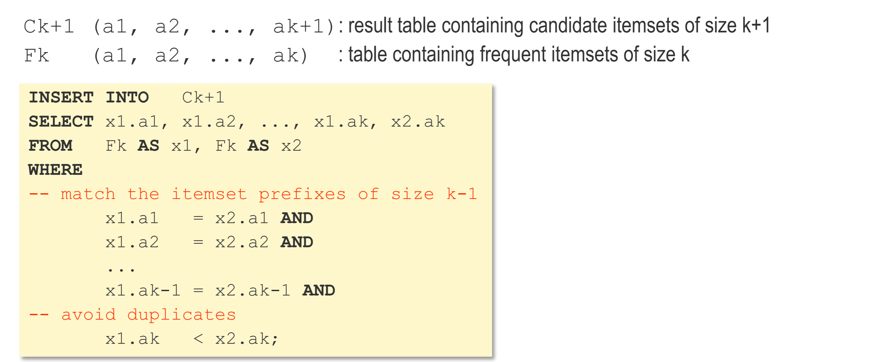Click the 'x1.a2 = x2.a2' condition line
The image size is (878, 362).
[x=209, y=242]
